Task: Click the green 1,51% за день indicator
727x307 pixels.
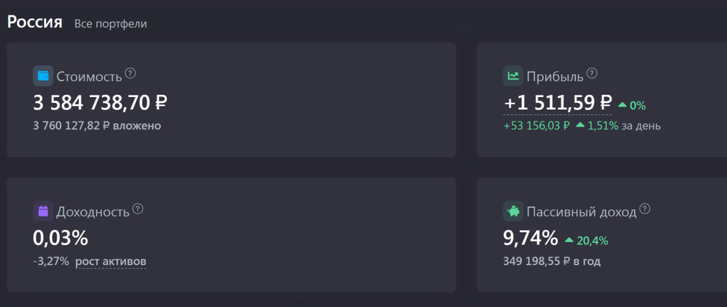Action: (x=618, y=125)
